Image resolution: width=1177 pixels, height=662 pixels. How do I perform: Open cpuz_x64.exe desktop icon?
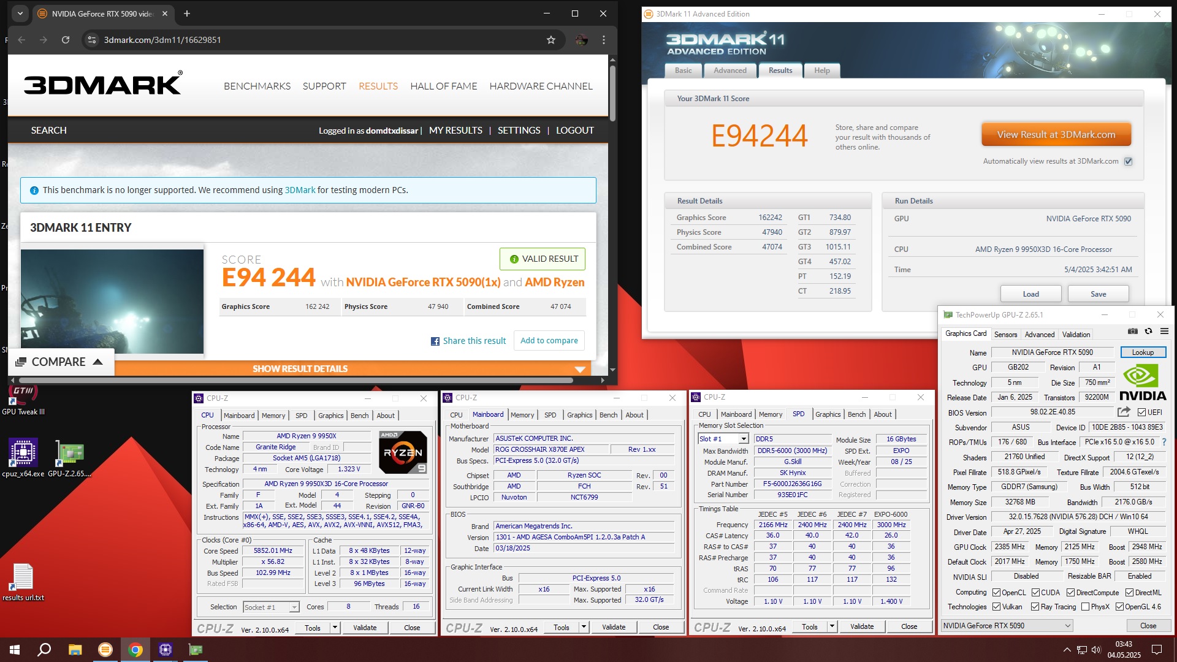click(x=23, y=458)
